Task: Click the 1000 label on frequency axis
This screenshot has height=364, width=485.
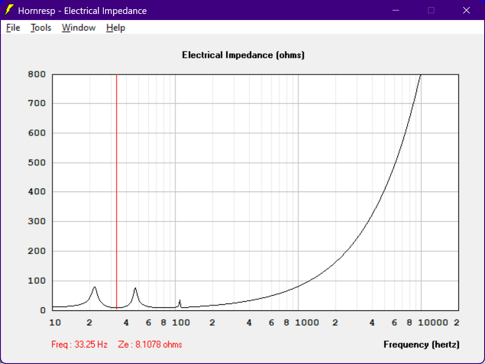Action: point(307,323)
